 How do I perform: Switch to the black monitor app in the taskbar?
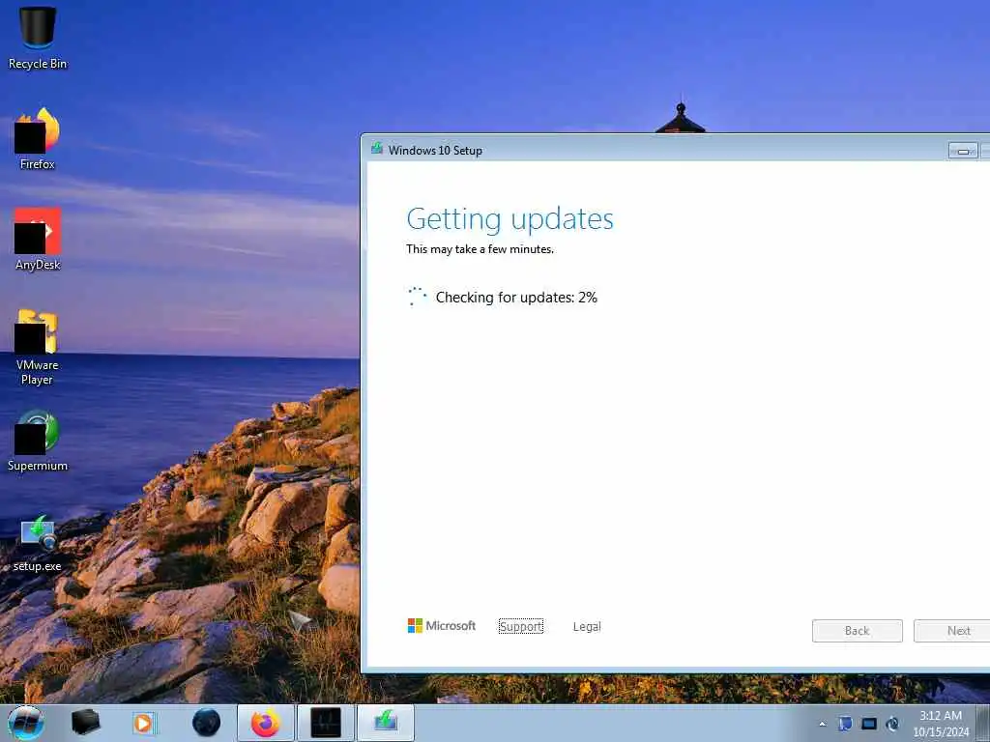[x=326, y=723]
